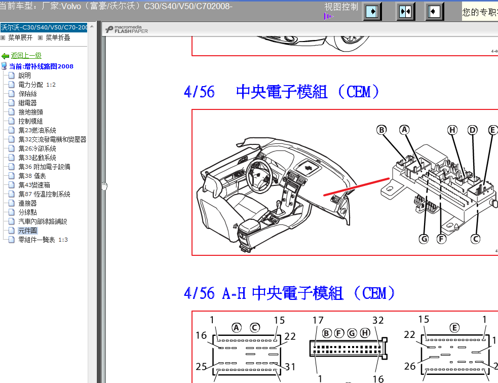Select the highlighted 元件圖 item
This screenshot has width=498, height=383.
click(27, 231)
